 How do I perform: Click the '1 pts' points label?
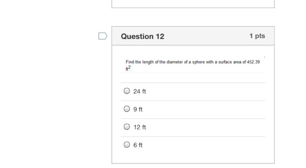[257, 36]
